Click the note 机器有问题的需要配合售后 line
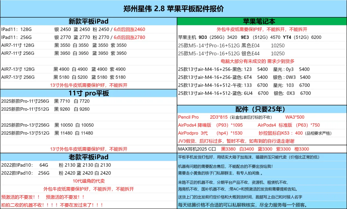Image resolution: width=347 pixels, height=209 pixels. point(226,166)
